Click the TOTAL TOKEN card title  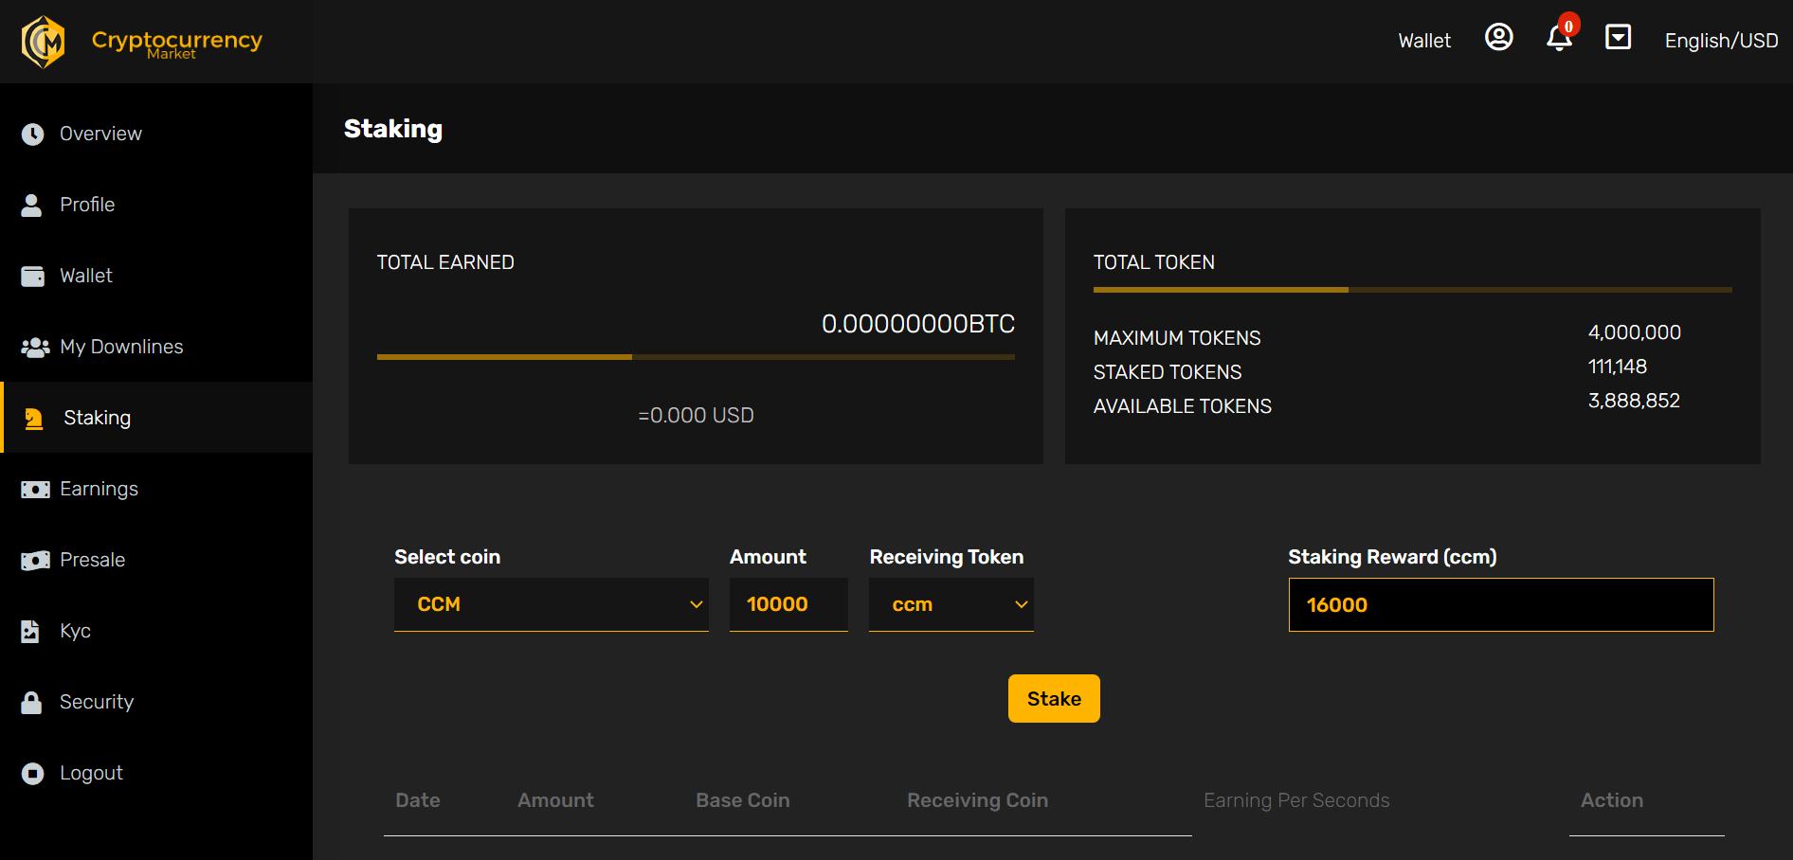click(1154, 262)
